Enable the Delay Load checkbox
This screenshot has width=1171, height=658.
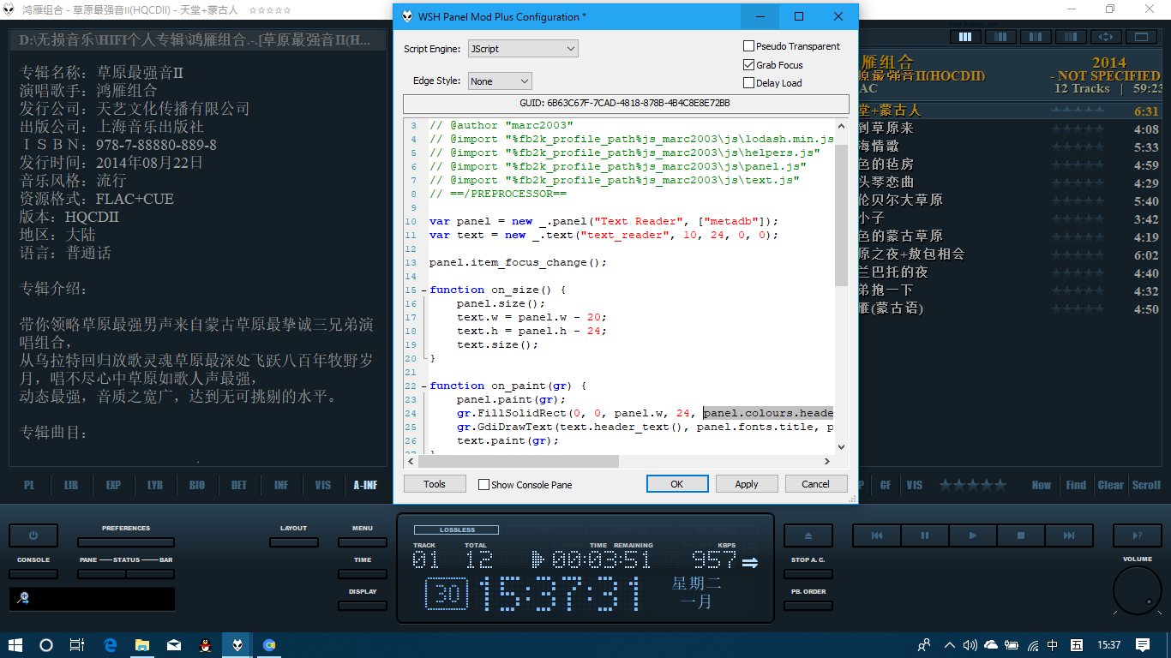point(749,83)
